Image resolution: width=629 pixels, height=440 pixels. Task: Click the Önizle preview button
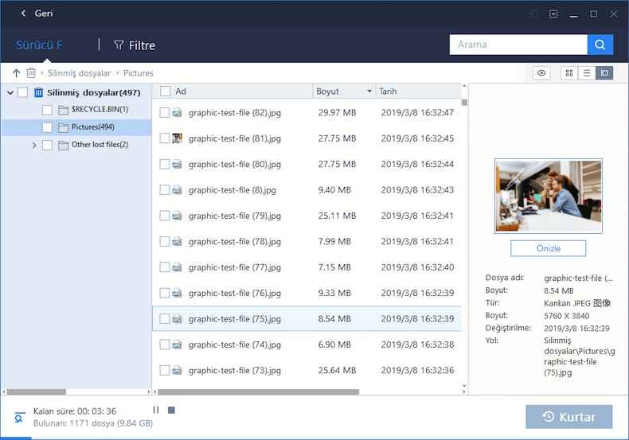(x=548, y=248)
